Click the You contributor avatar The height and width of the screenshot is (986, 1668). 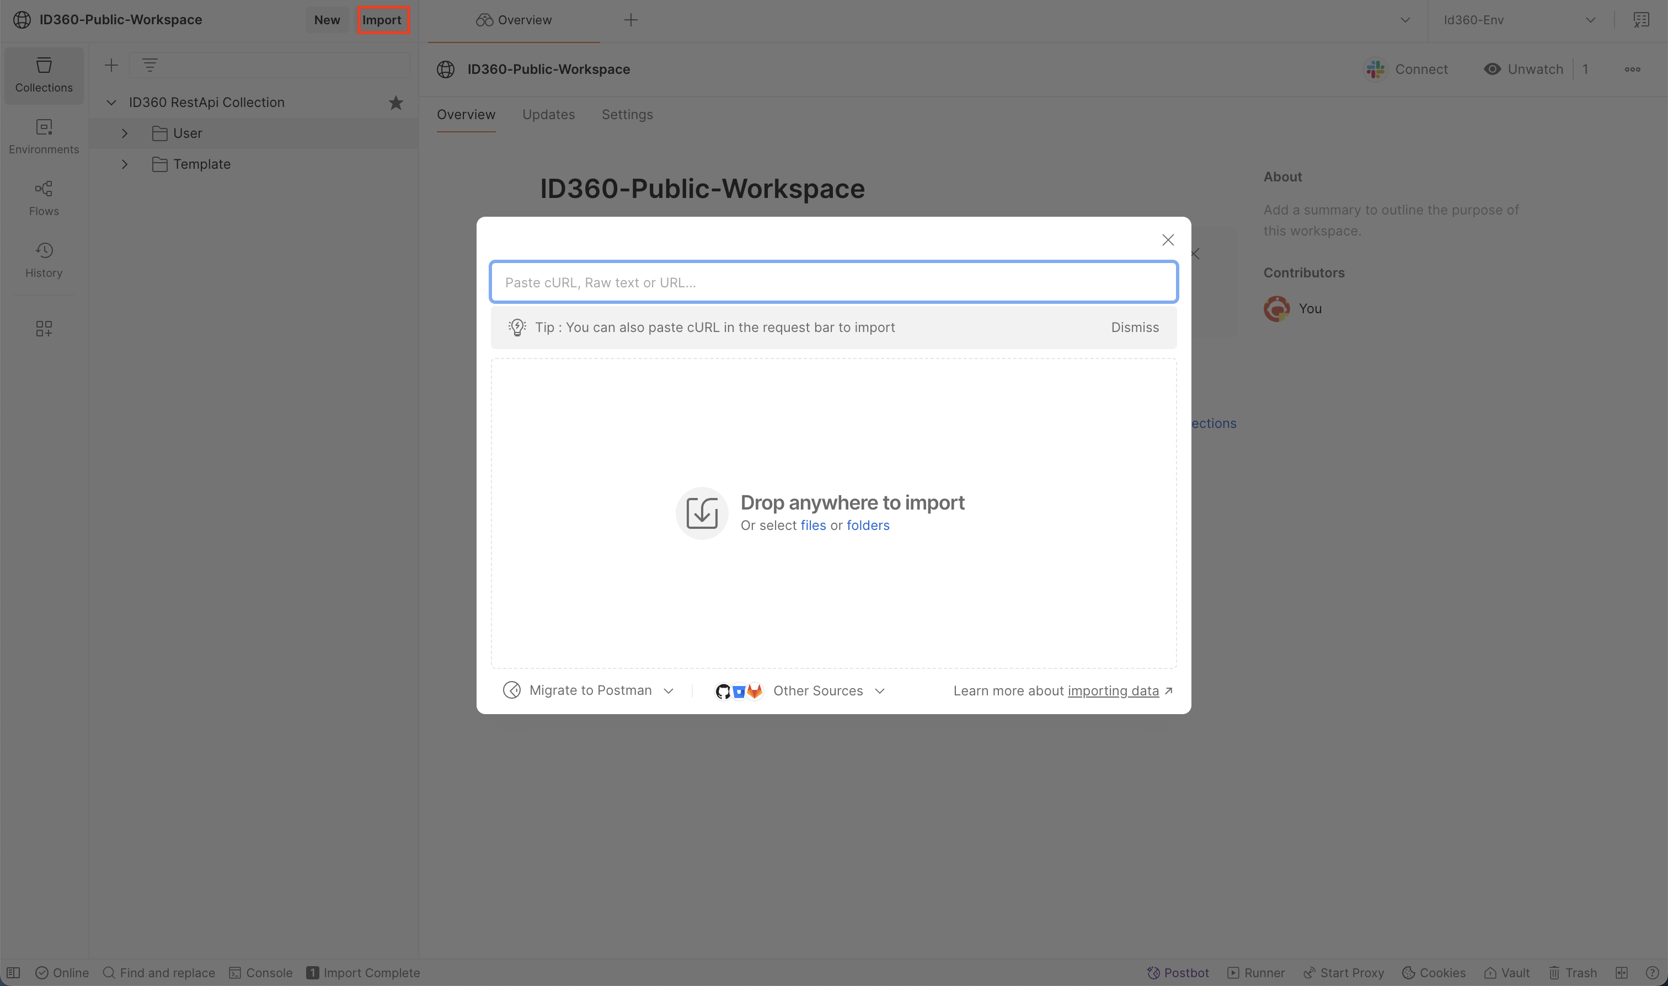point(1276,309)
